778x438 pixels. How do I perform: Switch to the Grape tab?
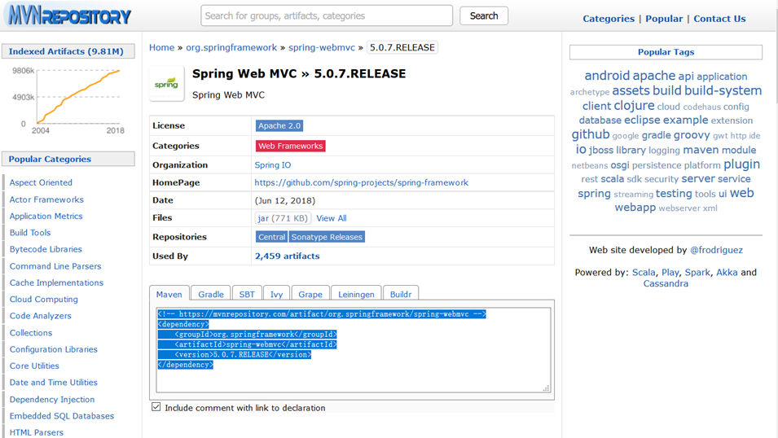click(310, 294)
